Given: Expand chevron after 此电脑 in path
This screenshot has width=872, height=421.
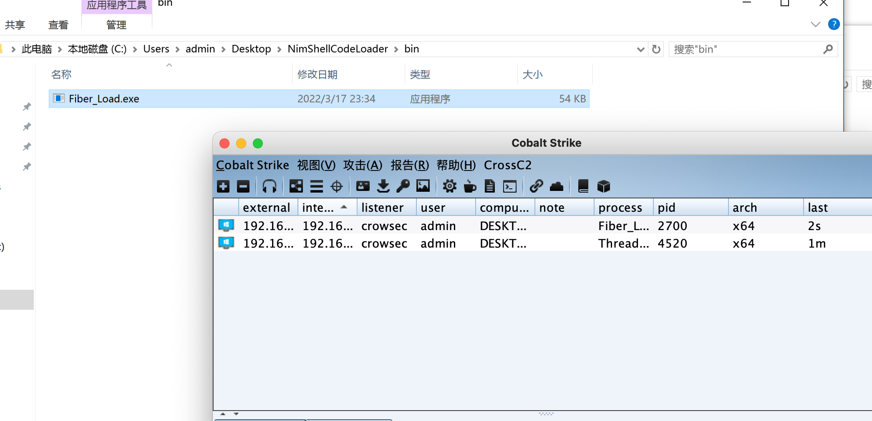Looking at the screenshot, I should point(60,49).
